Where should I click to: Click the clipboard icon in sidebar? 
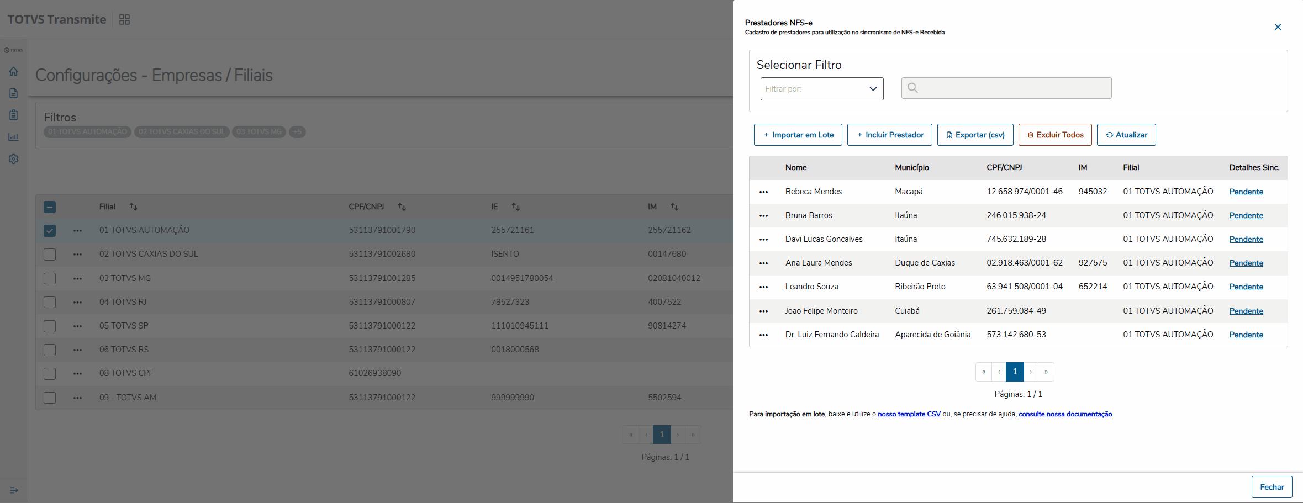[14, 115]
